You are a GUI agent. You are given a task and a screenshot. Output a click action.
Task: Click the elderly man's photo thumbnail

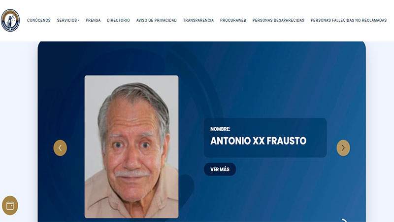pos(131,147)
